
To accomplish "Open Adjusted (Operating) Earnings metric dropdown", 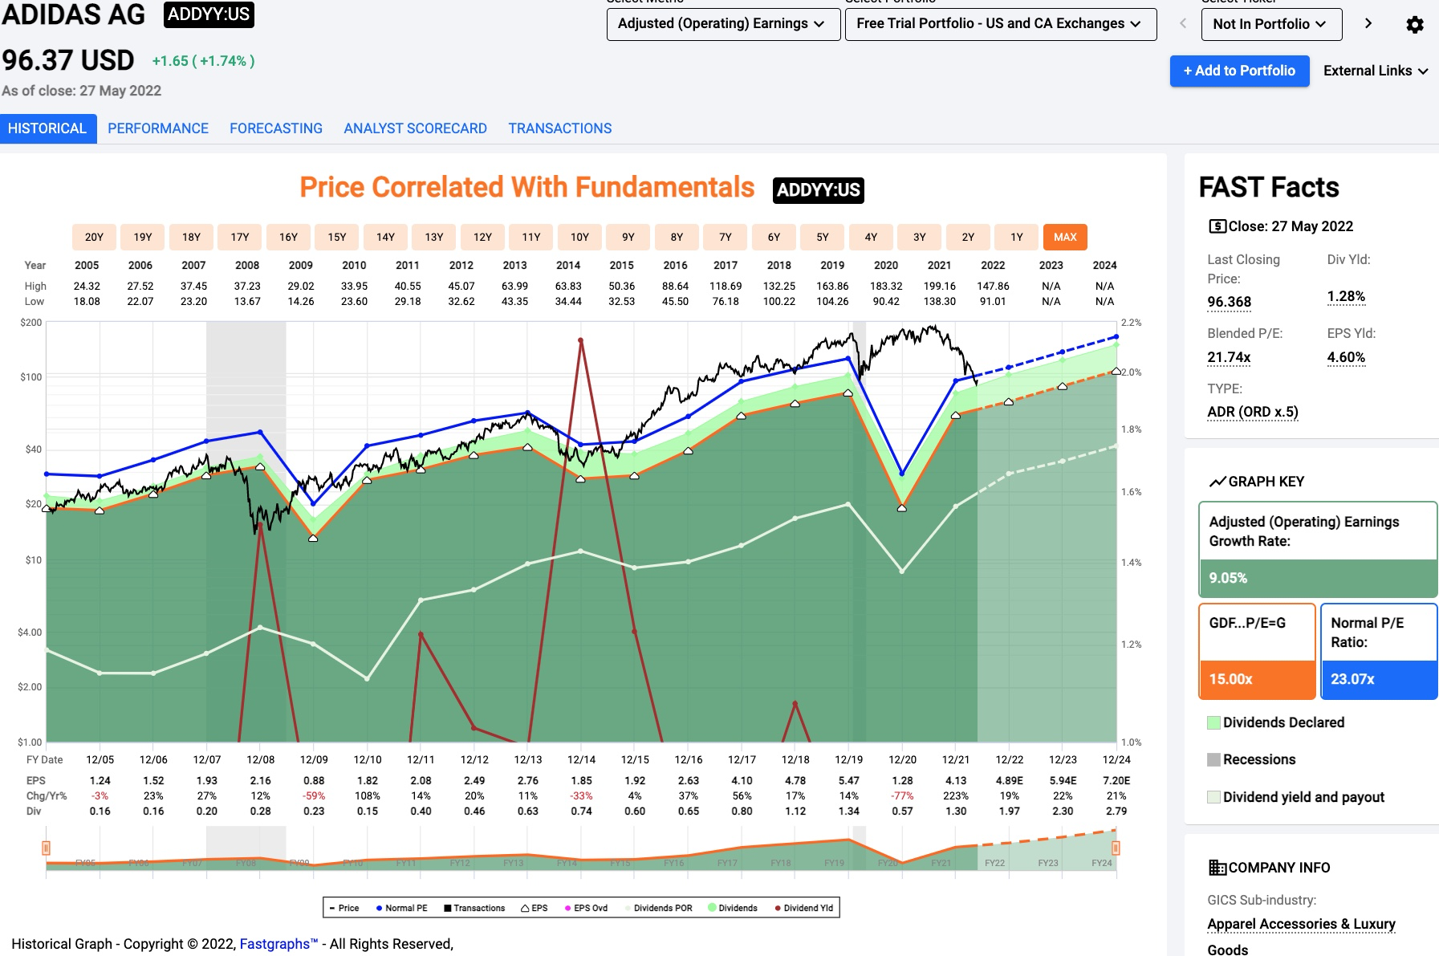I will [x=723, y=24].
